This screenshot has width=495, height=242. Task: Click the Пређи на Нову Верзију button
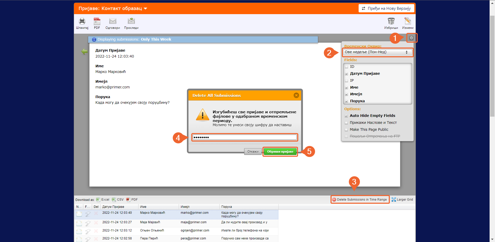pyautogui.click(x=386, y=8)
